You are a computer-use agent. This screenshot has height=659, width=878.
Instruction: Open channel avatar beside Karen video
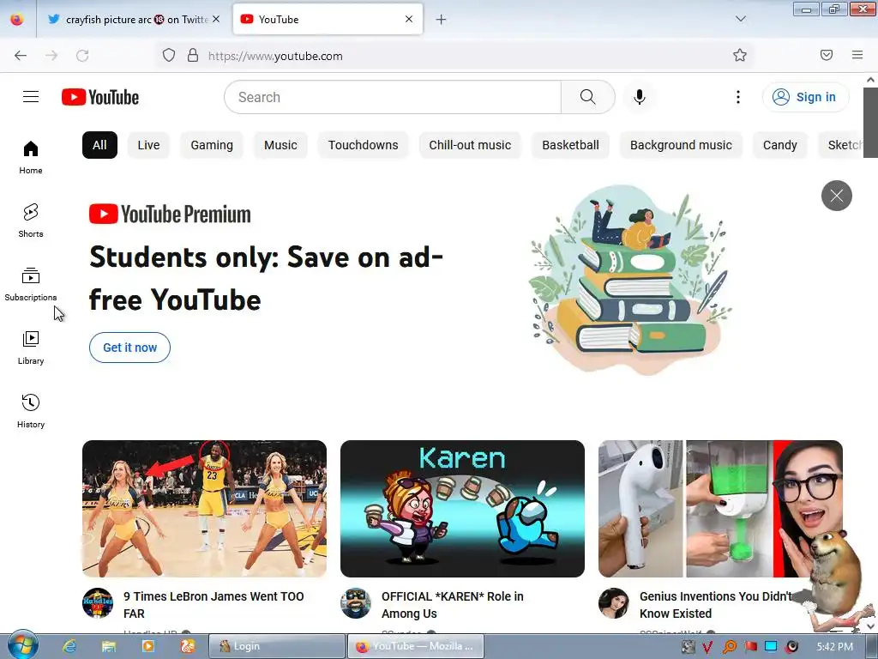click(356, 603)
